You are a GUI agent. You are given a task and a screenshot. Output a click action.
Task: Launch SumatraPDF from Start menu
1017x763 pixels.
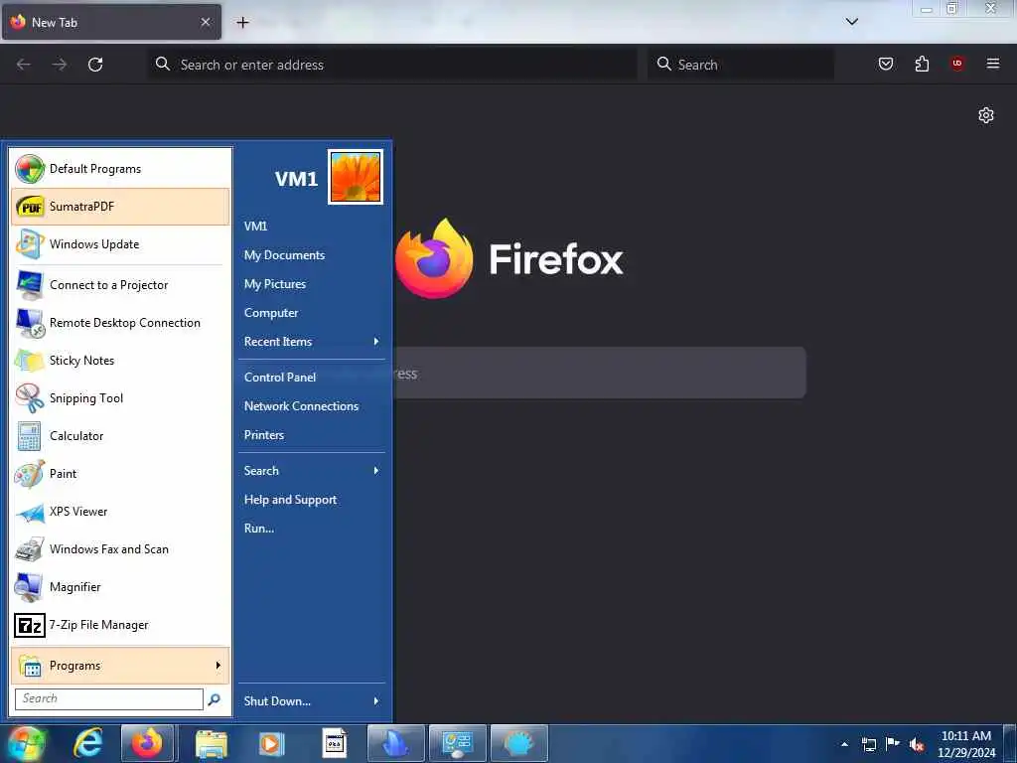pos(120,207)
